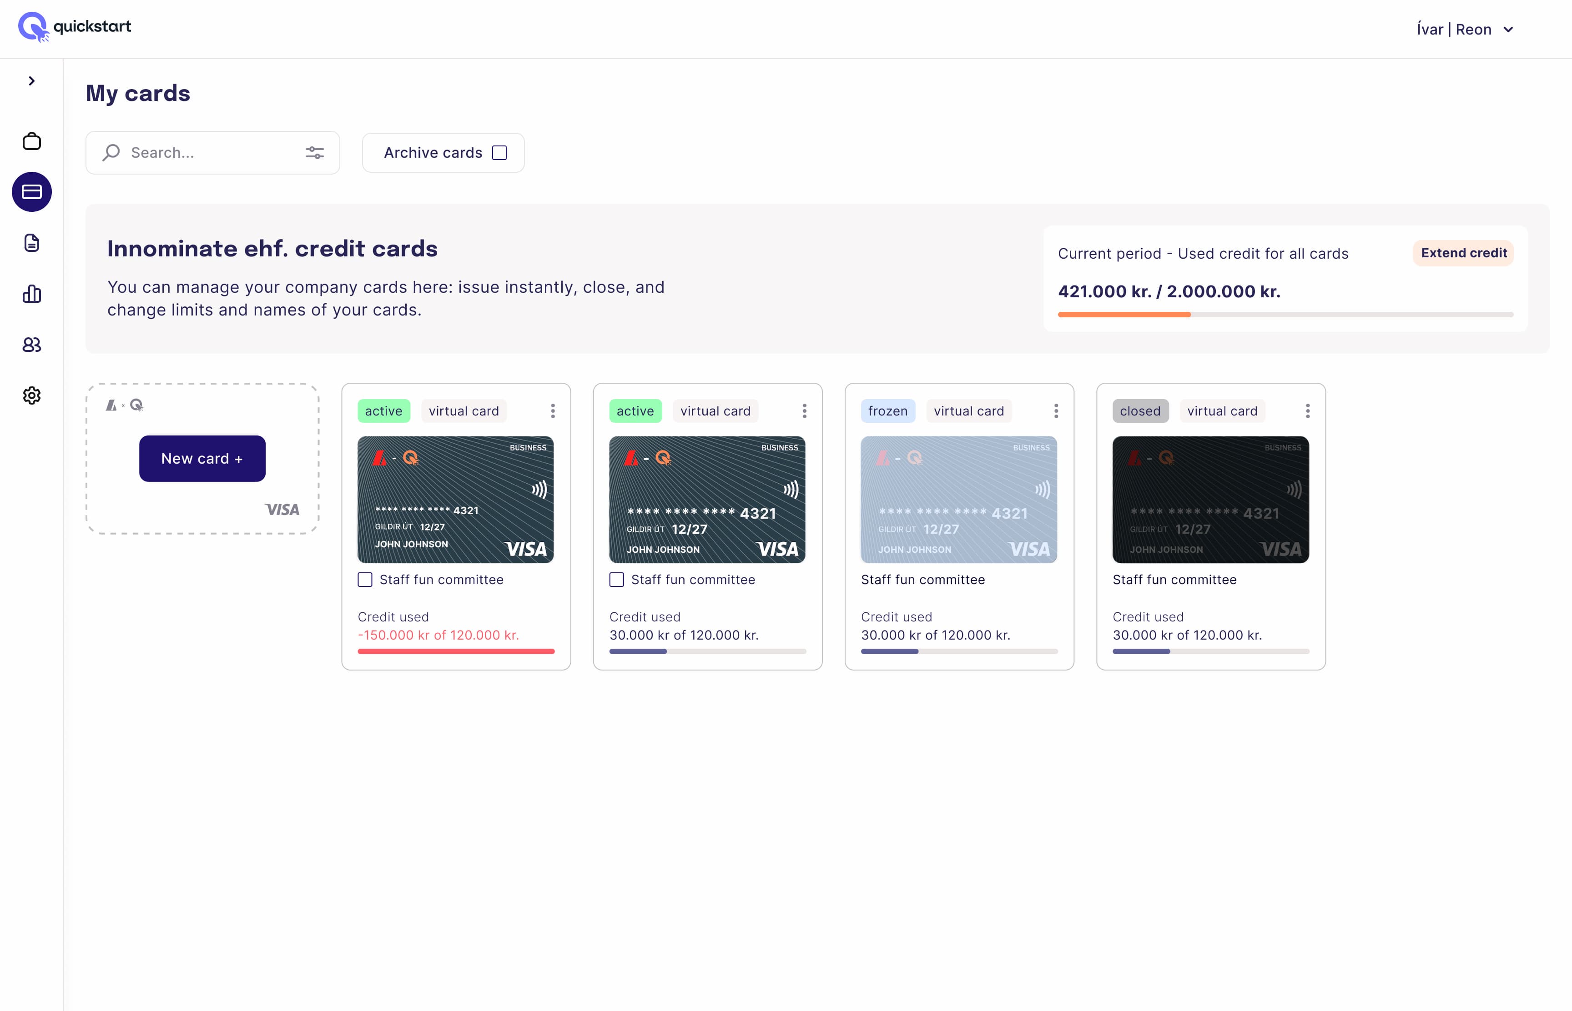The width and height of the screenshot is (1572, 1011).
Task: Open the documents icon in sidebar
Action: (31, 243)
